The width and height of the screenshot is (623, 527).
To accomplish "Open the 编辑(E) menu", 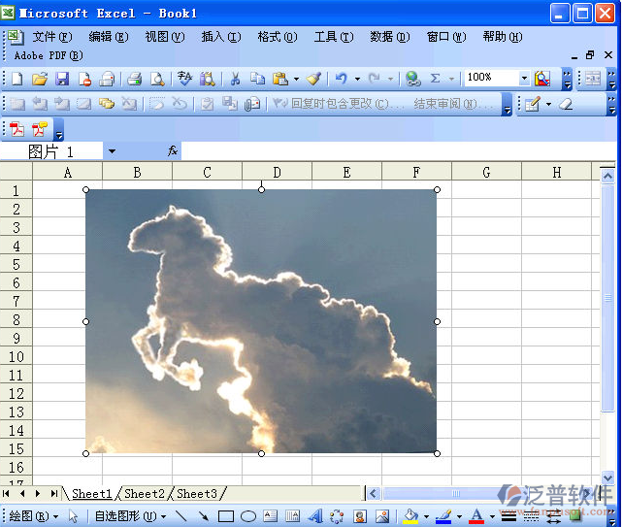I will point(109,37).
